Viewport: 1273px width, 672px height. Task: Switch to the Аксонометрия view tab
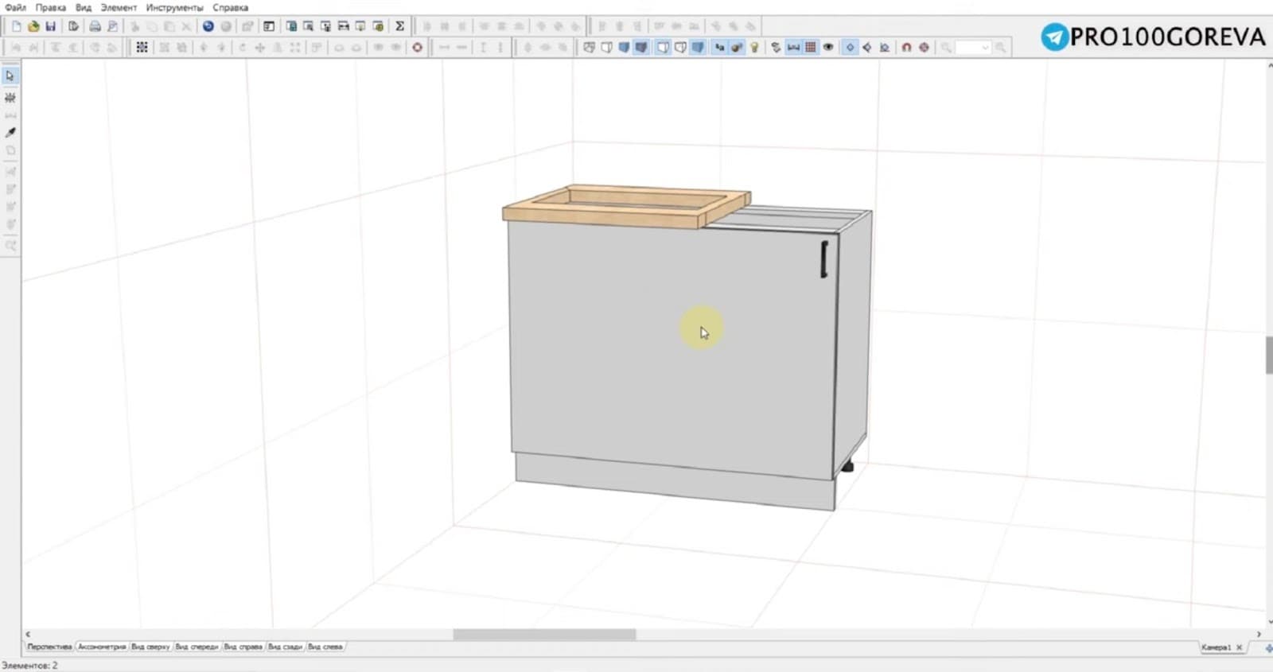point(102,647)
